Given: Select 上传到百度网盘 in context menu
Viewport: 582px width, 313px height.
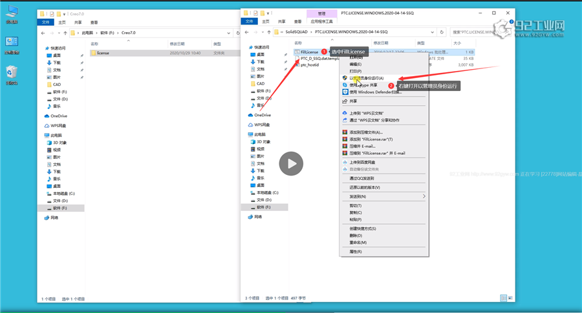Looking at the screenshot, I should (362, 162).
